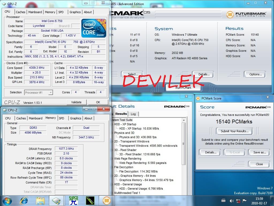Click the Core Voltage value 1.435 V
274x206 pixels.
pyautogui.click(x=71, y=36)
